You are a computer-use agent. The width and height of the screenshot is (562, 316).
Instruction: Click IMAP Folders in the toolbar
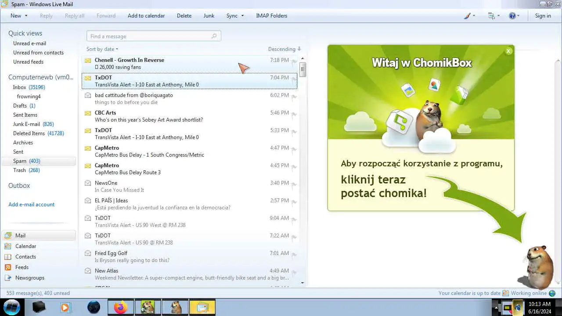click(x=271, y=16)
